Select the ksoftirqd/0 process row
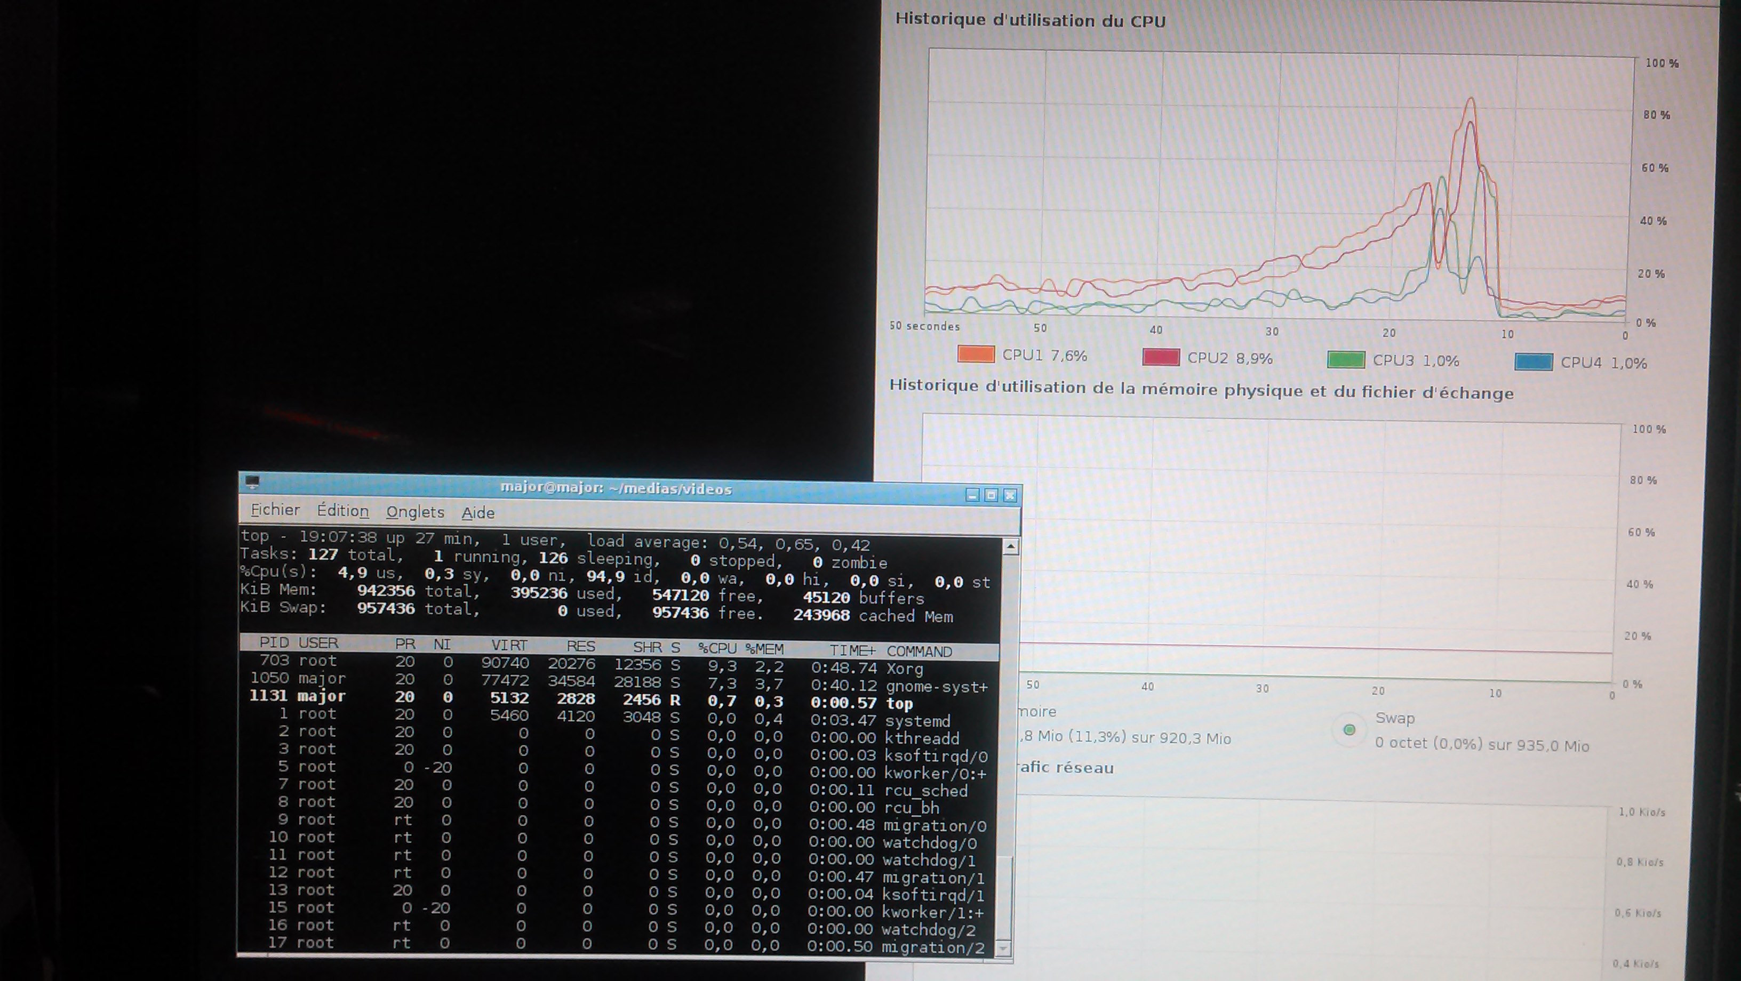 (x=618, y=753)
